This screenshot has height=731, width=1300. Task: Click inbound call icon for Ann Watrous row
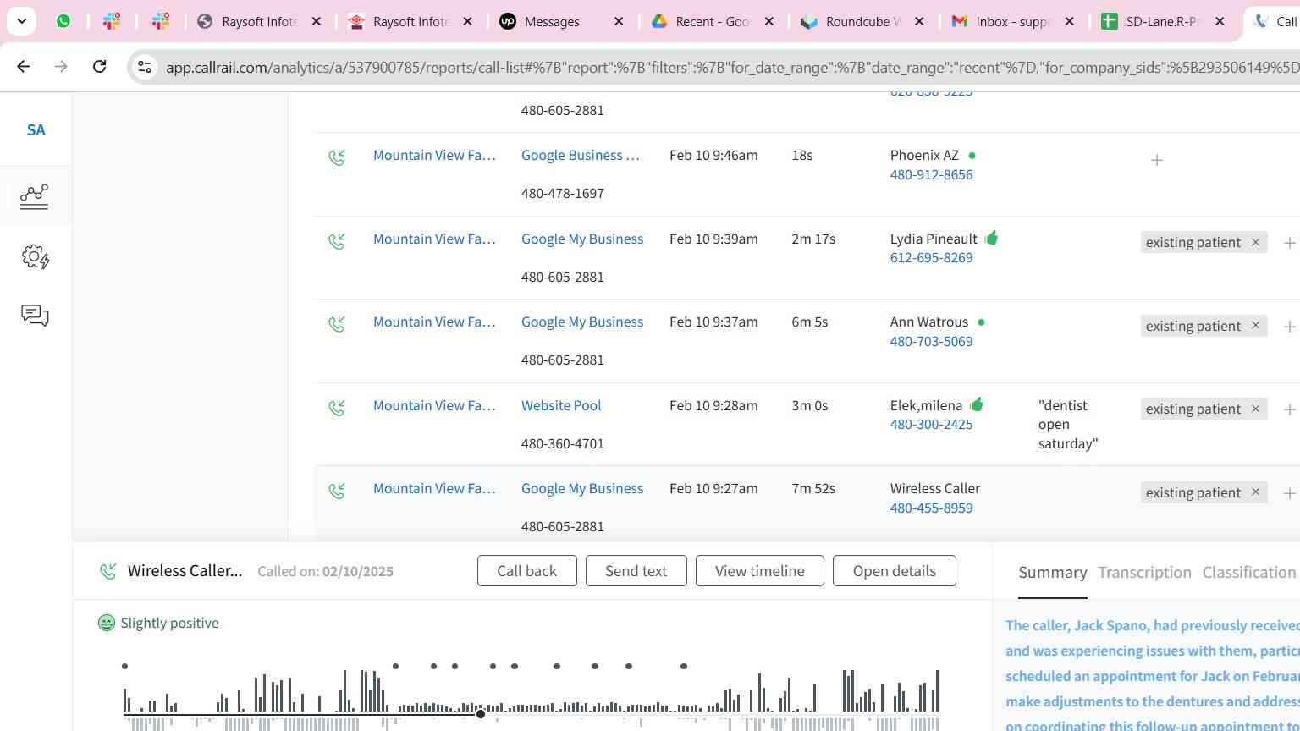click(x=337, y=324)
